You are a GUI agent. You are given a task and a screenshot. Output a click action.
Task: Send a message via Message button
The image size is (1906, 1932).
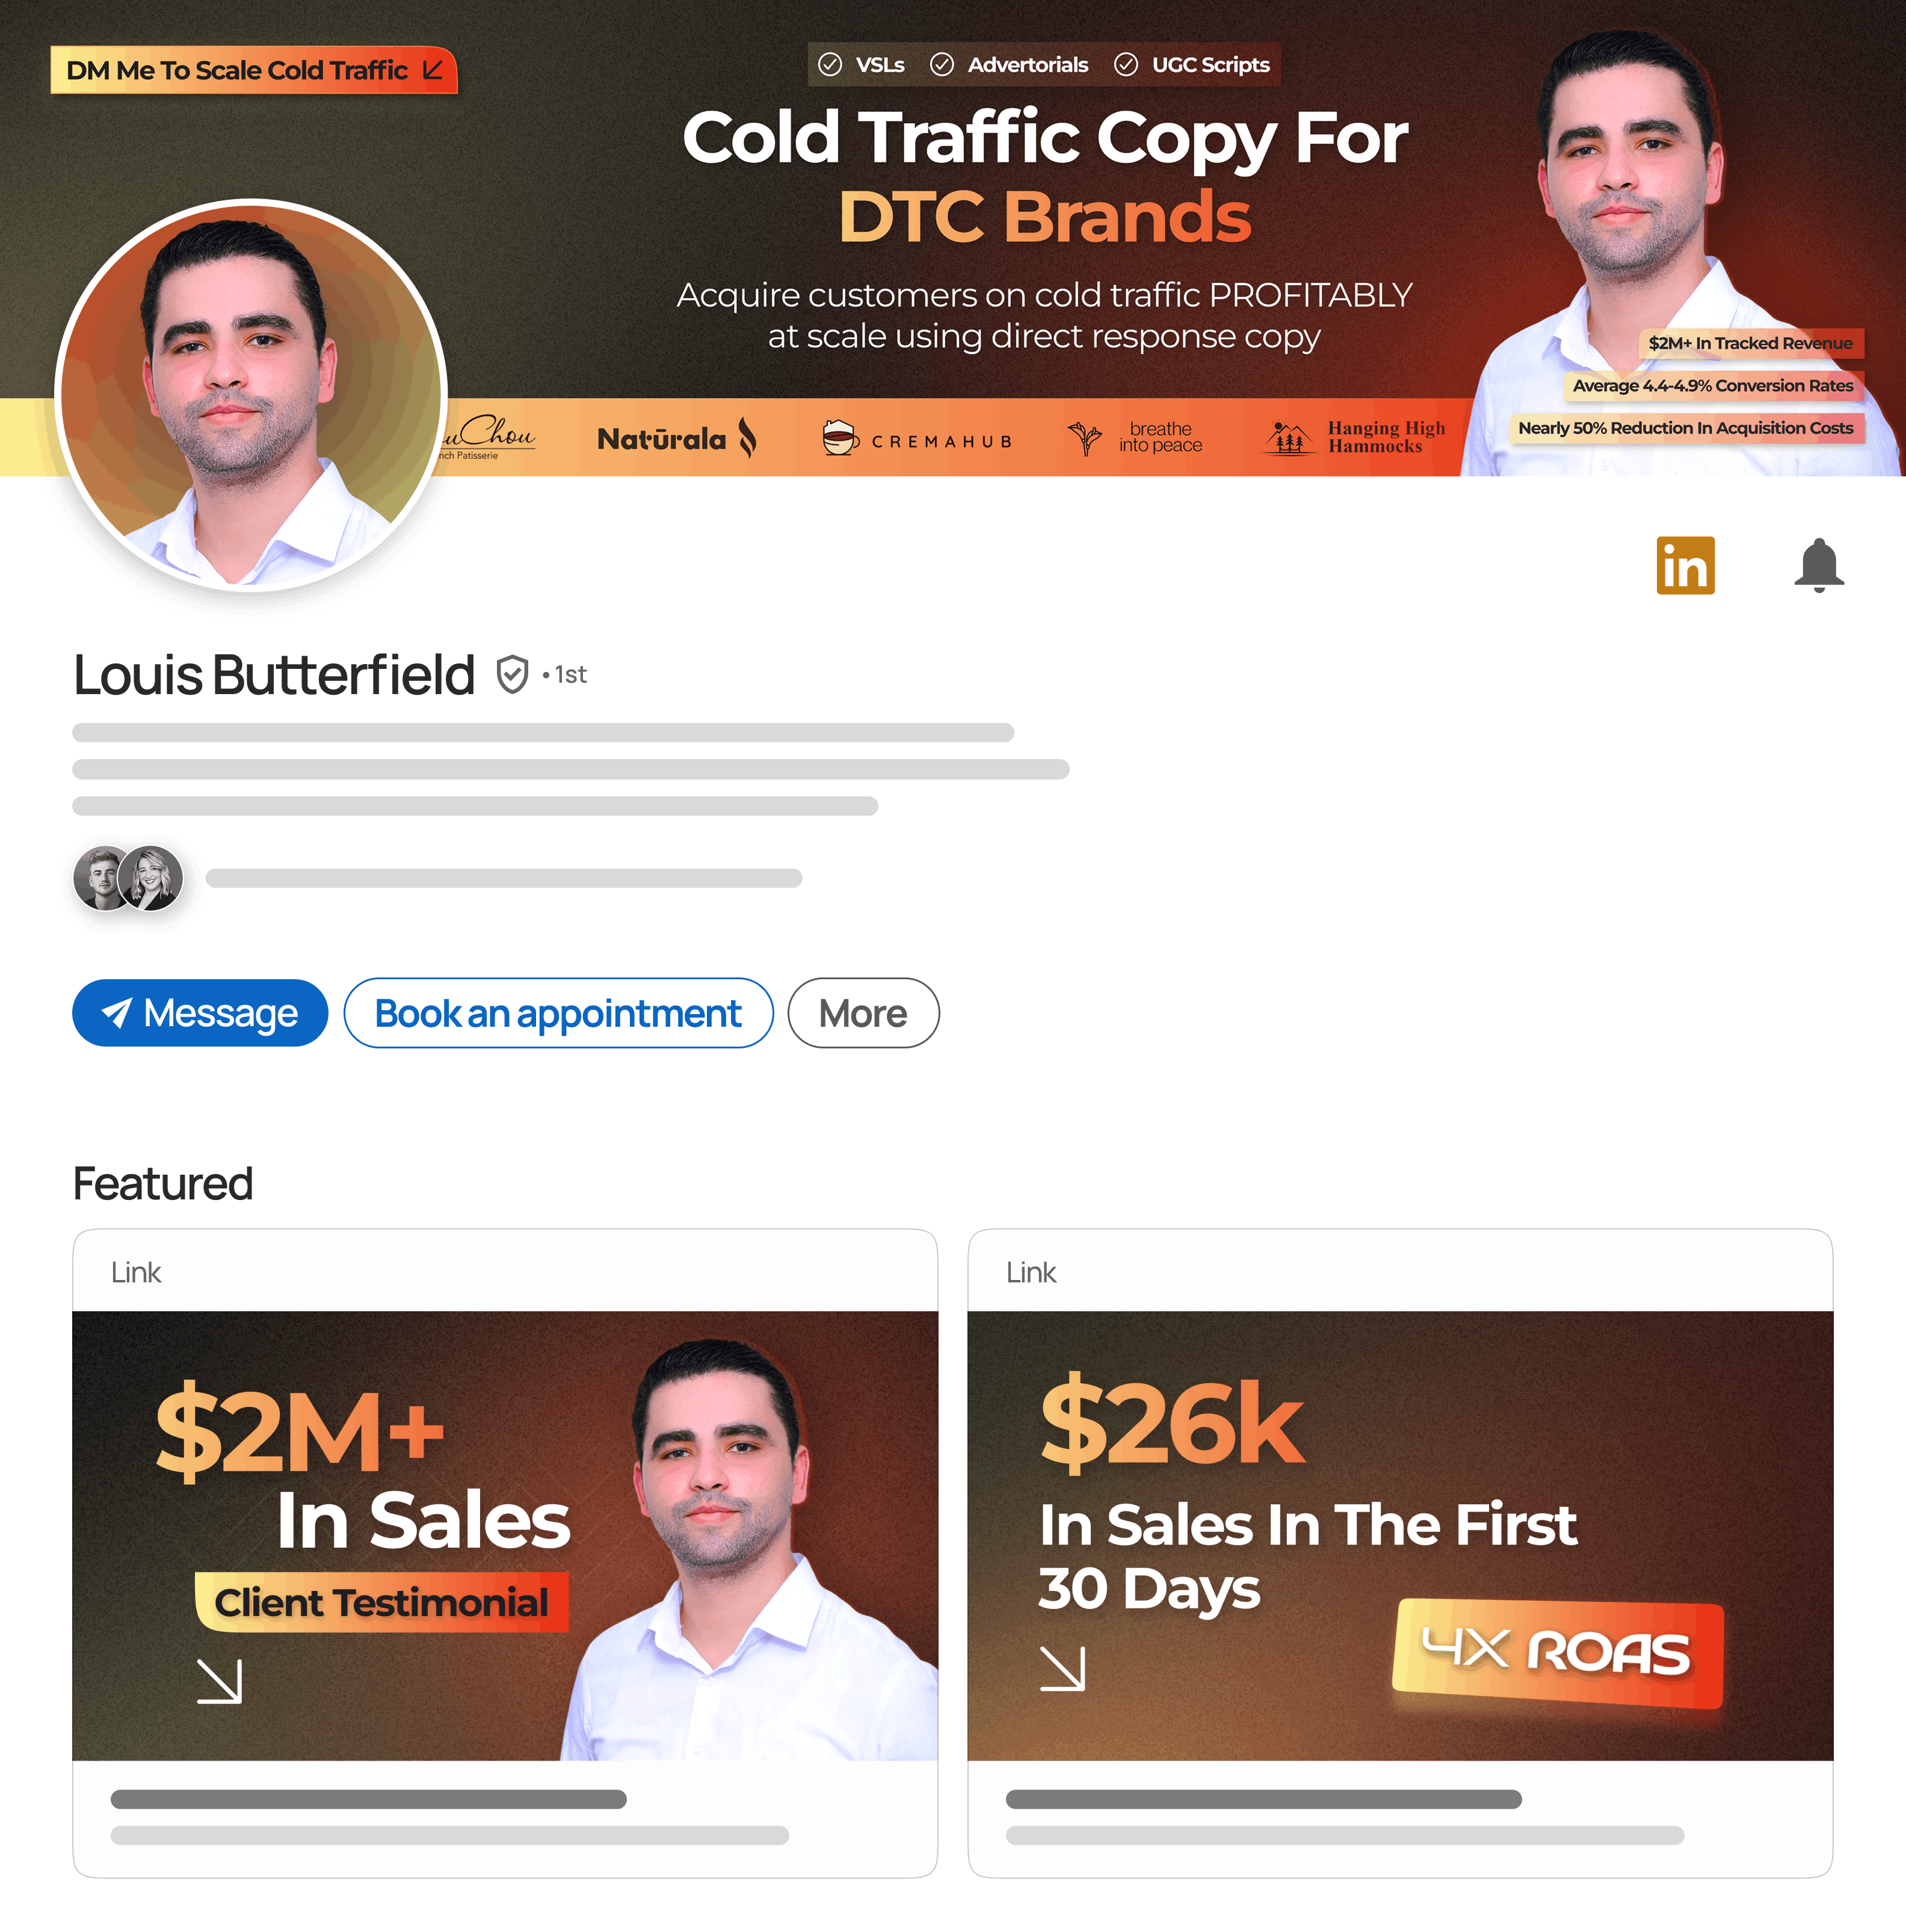pyautogui.click(x=200, y=1013)
